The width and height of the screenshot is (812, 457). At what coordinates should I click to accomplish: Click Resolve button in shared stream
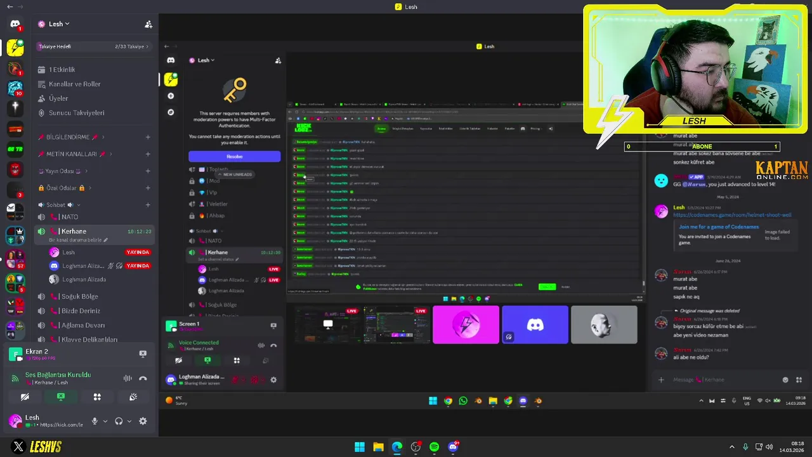234,156
